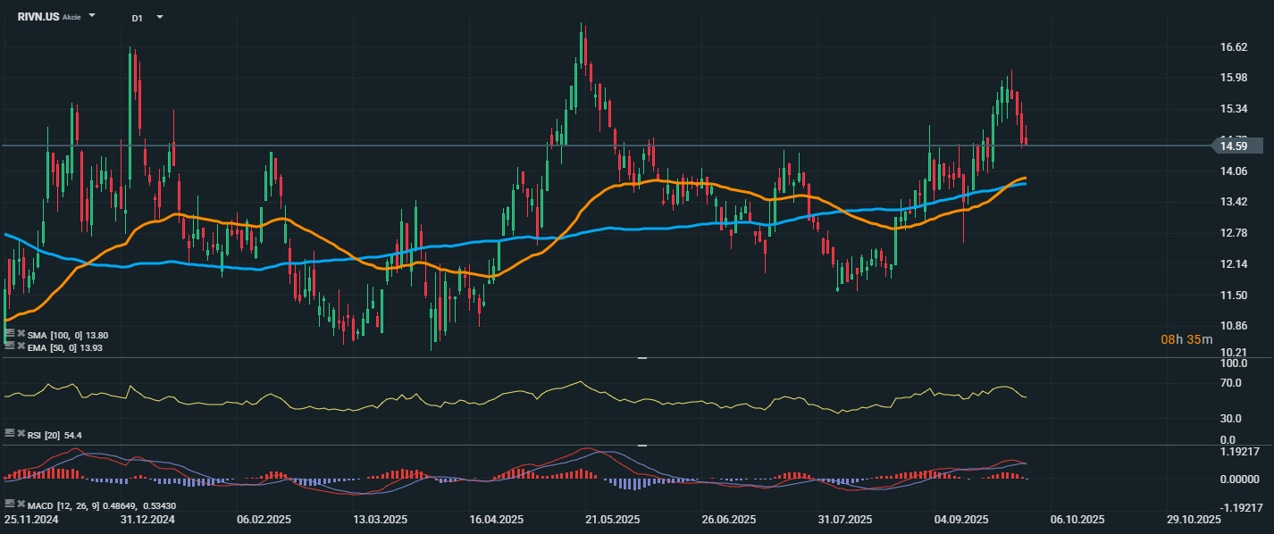Open SMA indicator settings icon

9,334
